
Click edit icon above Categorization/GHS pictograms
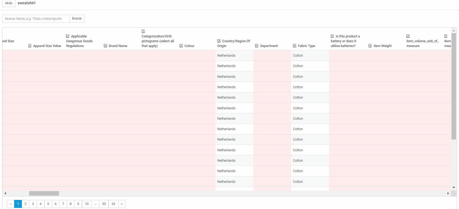[x=143, y=31]
